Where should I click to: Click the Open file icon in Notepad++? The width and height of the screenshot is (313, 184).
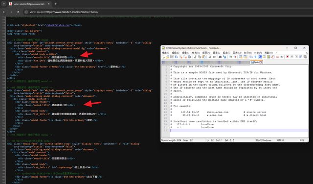[x=167, y=57]
